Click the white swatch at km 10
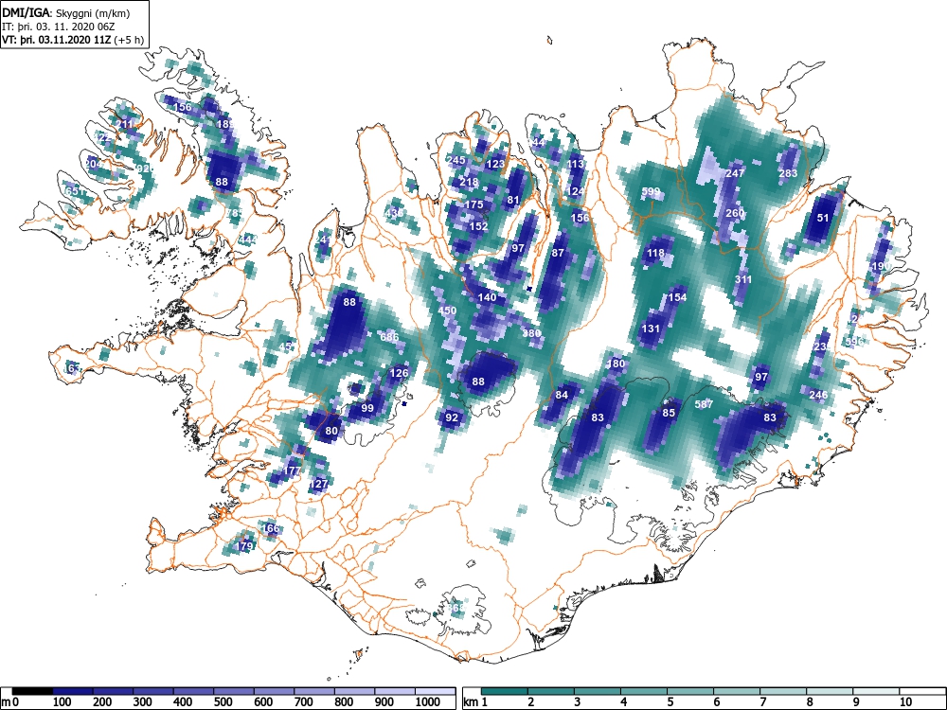Screen dimensions: 947x710 921,691
